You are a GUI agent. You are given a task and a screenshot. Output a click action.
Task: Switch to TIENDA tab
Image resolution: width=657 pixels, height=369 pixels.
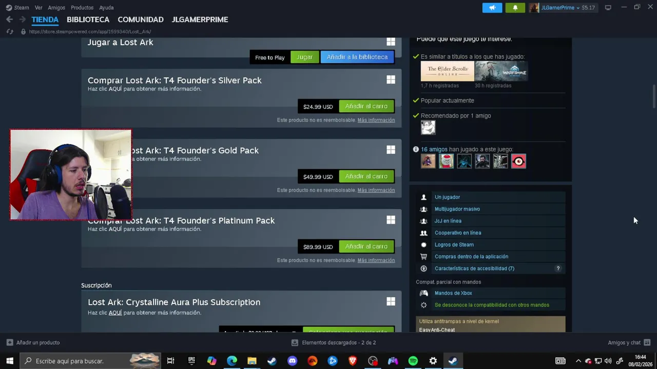tap(45, 19)
